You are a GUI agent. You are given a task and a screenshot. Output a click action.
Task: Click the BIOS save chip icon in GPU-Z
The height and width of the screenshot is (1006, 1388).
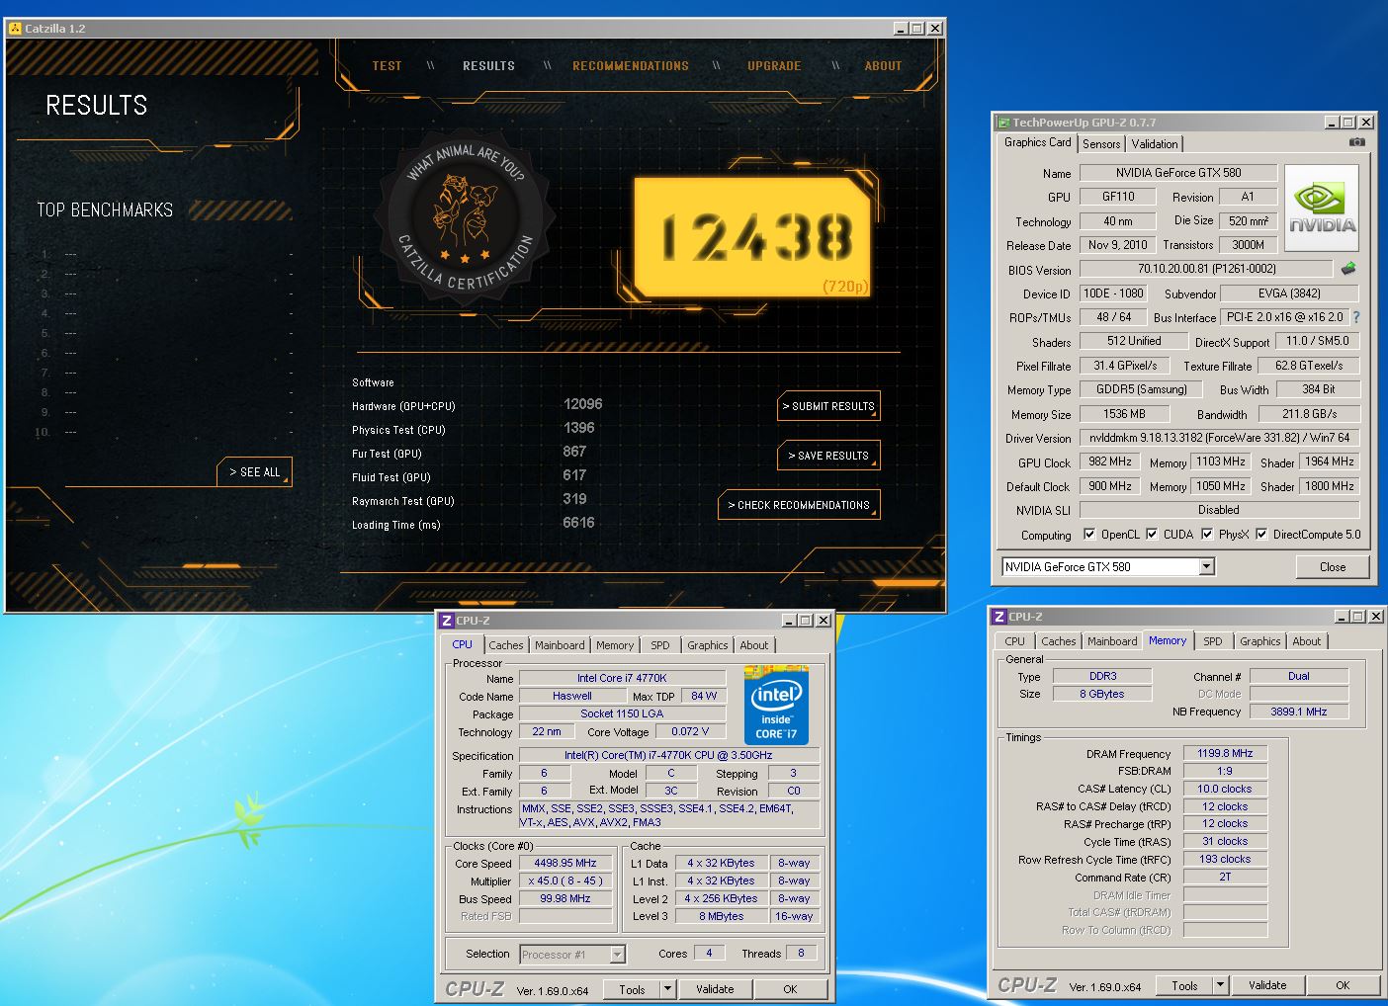coord(1348,269)
